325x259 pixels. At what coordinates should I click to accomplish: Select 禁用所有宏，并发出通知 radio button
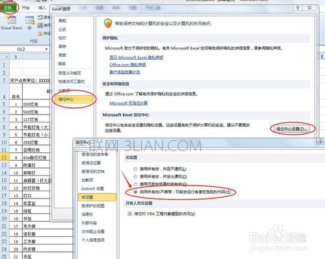point(135,176)
